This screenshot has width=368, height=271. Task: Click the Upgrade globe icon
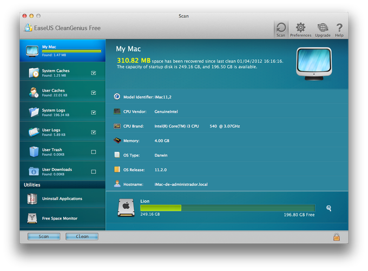(x=323, y=28)
